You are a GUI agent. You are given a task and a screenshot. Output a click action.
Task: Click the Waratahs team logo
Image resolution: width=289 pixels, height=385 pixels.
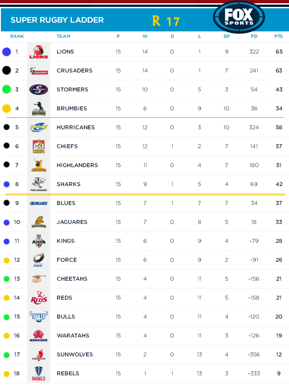click(x=38, y=336)
